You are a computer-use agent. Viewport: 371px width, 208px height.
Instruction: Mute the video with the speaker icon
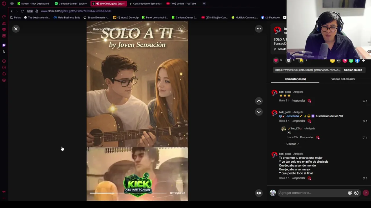click(x=259, y=193)
